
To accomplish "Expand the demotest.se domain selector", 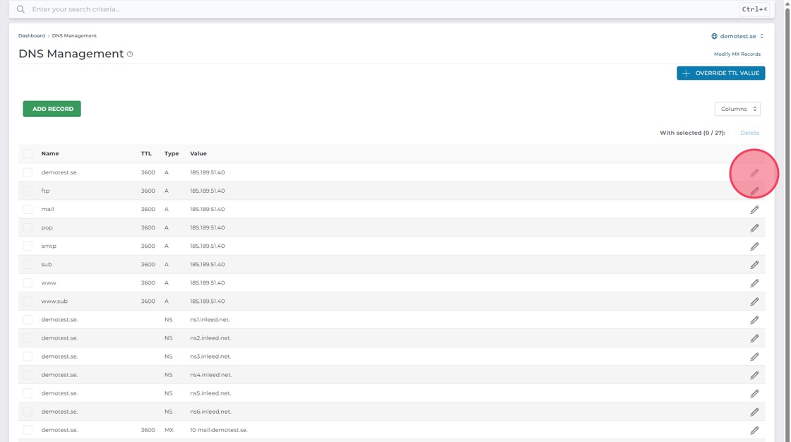I will [x=737, y=36].
